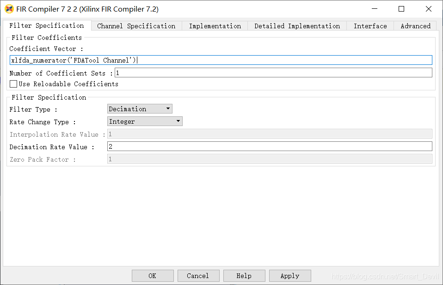Viewport: 443px width, 285px height.
Task: Switch to the Channel Specification tab
Action: pyautogui.click(x=136, y=26)
